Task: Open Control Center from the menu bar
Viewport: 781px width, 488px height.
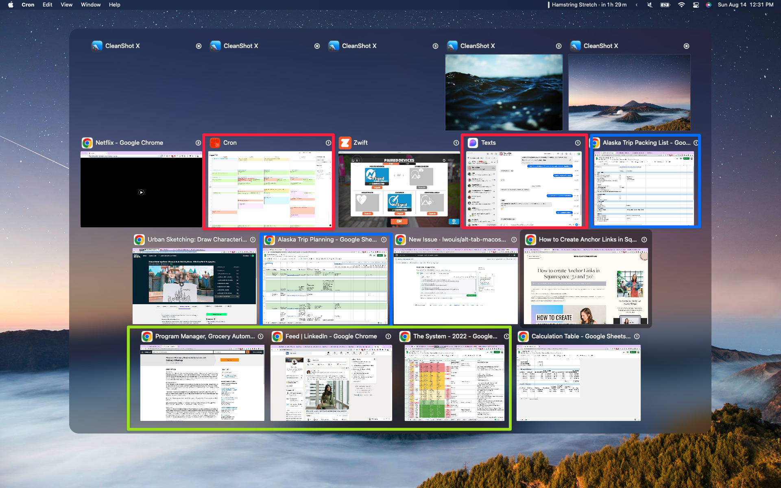Action: click(x=696, y=5)
